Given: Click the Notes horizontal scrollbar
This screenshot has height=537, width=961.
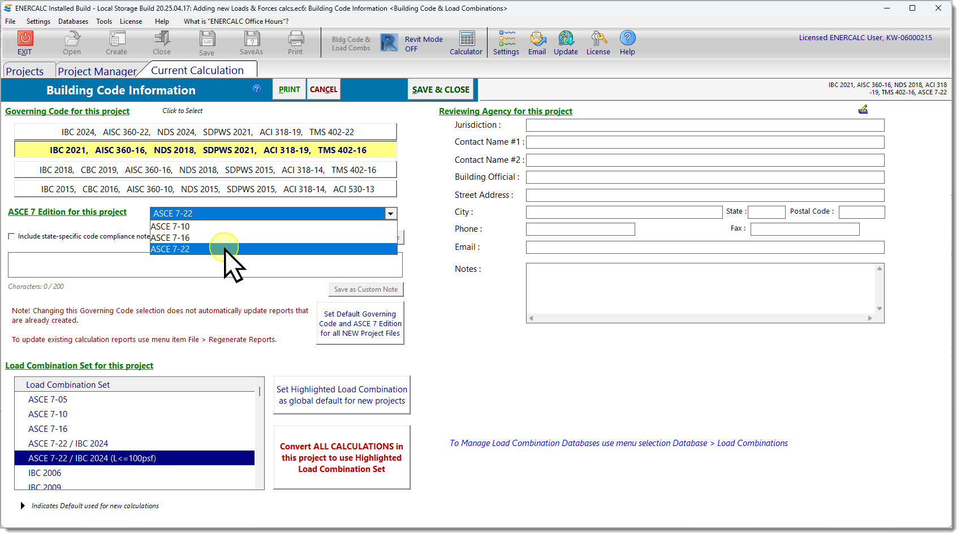Looking at the screenshot, I should coord(700,319).
